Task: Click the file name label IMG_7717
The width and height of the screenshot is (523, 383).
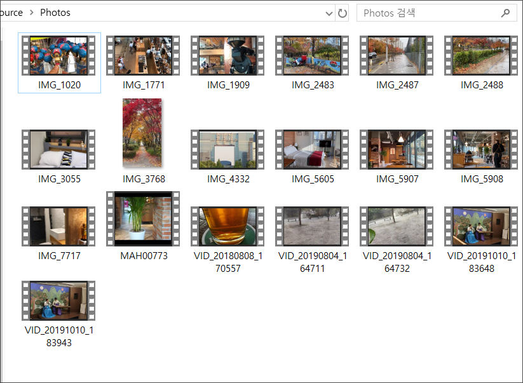Action: [59, 256]
